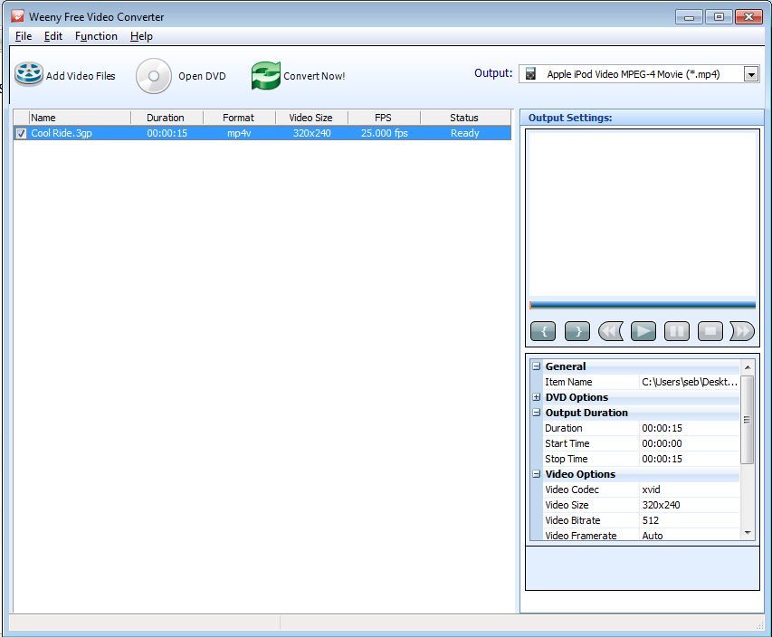Collapse the Video Options section

point(538,474)
